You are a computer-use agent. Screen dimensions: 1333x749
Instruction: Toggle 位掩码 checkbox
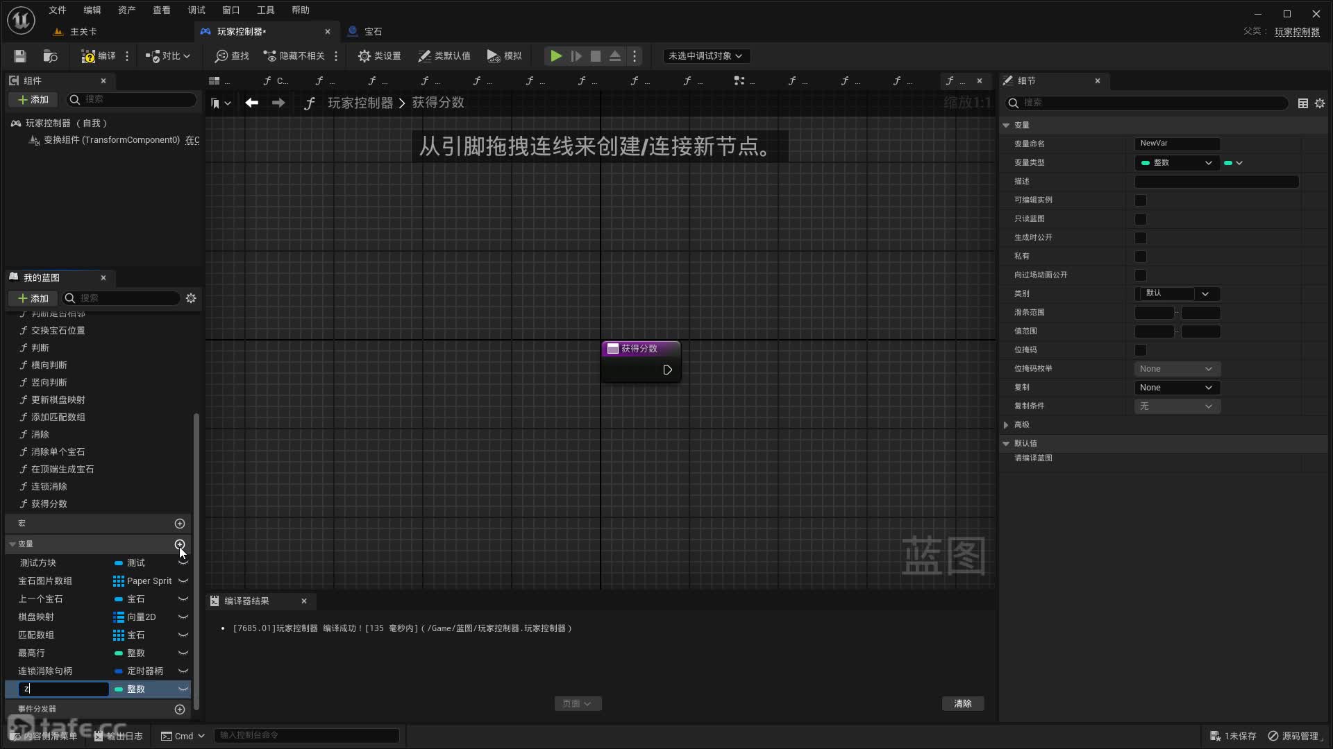click(1141, 350)
